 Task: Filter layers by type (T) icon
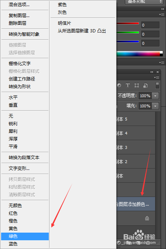(127, 85)
